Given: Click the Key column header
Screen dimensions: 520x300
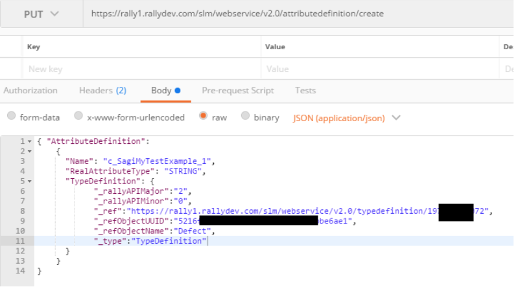Looking at the screenshot, I should click(x=34, y=47).
